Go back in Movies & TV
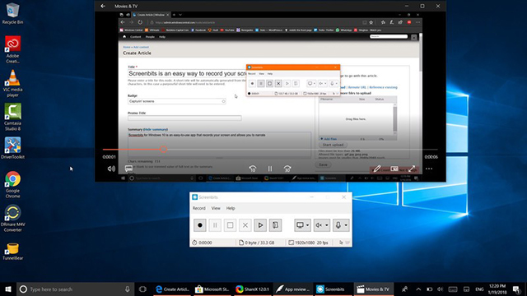This screenshot has width=527, height=296. [x=103, y=6]
